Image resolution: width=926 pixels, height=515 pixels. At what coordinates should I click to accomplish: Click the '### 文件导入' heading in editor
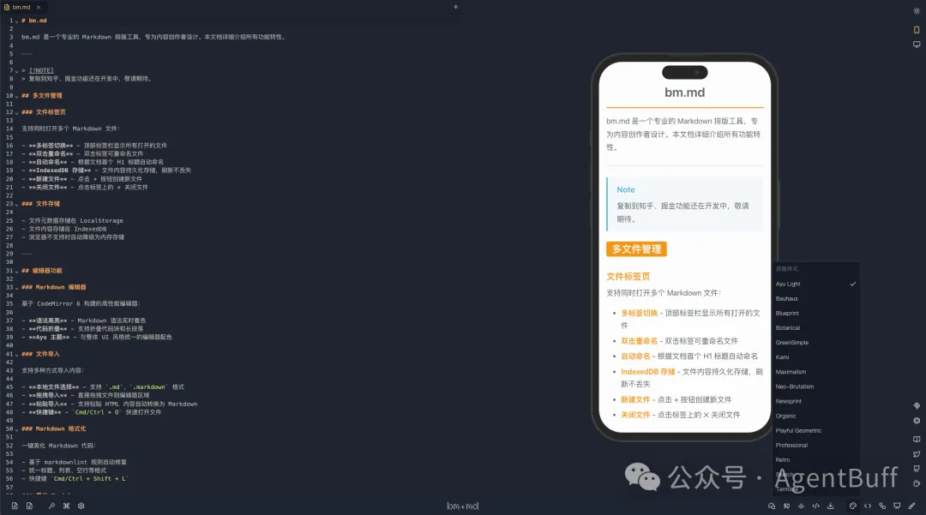pyautogui.click(x=41, y=354)
